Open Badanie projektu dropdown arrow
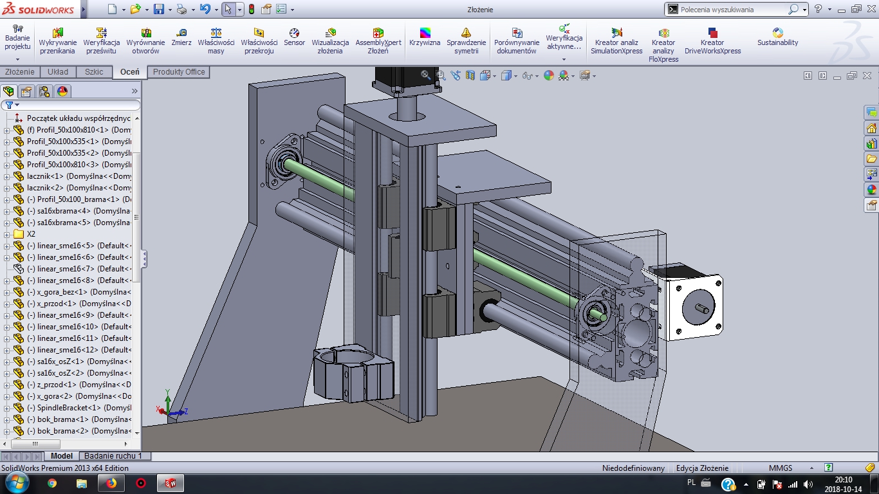Image resolution: width=879 pixels, height=494 pixels. pos(17,59)
